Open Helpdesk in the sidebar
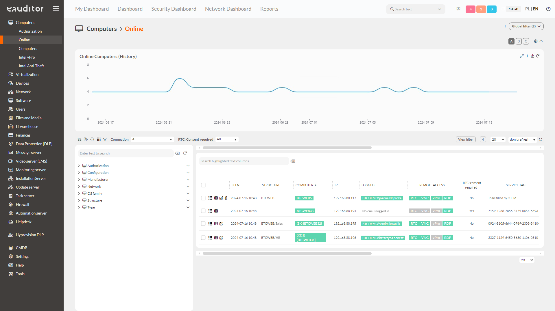Screen dimensions: 555x311 click(24, 222)
